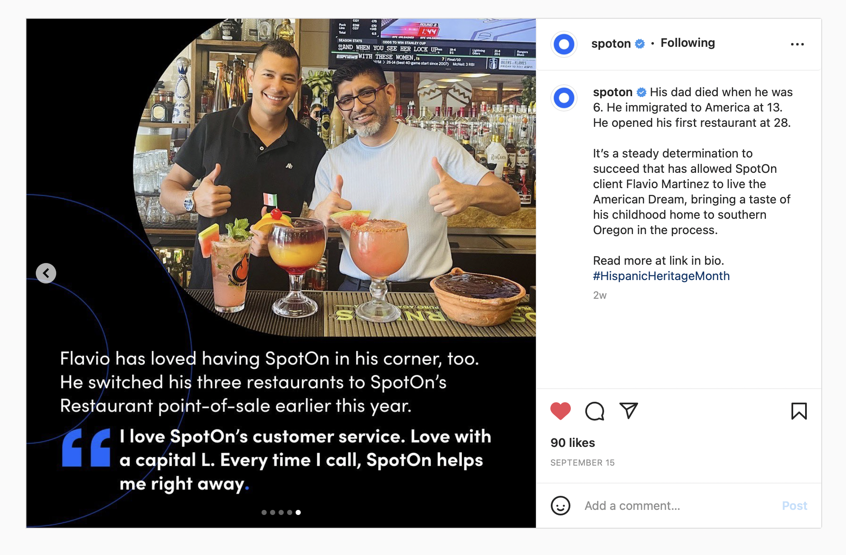846x555 pixels.
Task: Click the spoton avatar in header
Action: [x=564, y=44]
